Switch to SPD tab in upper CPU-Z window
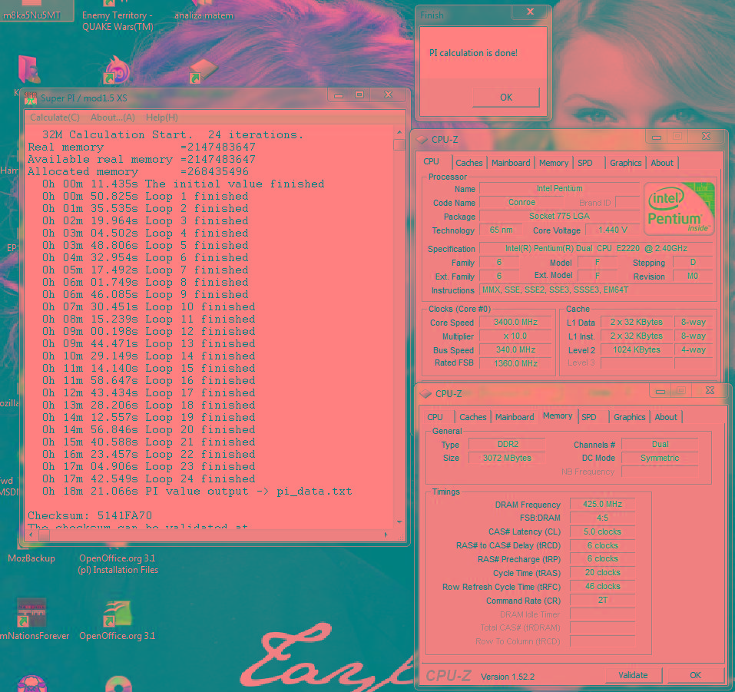The height and width of the screenshot is (692, 735). coord(584,163)
